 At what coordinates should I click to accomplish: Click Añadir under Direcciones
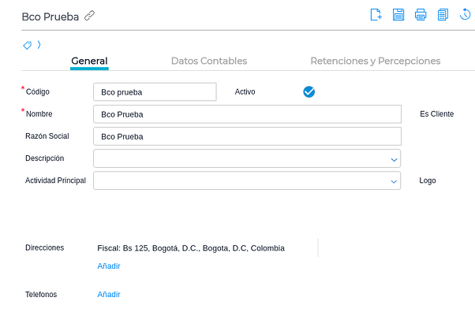point(109,266)
